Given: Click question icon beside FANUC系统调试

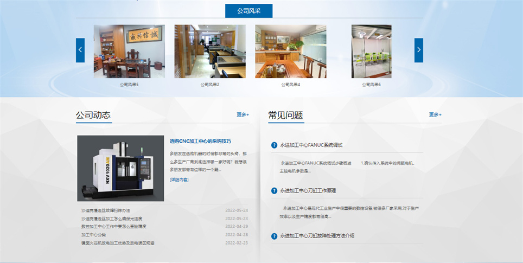Looking at the screenshot, I should click(x=274, y=145).
